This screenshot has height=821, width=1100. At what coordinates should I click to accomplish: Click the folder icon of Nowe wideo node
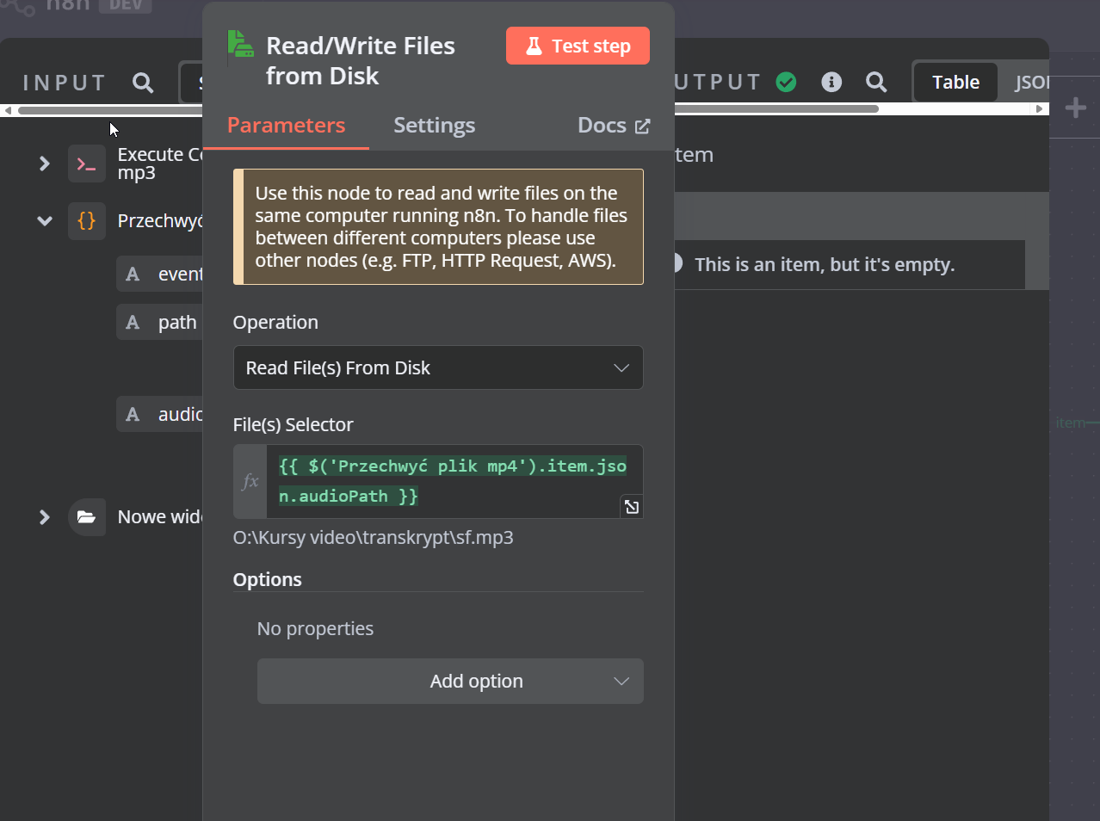86,517
